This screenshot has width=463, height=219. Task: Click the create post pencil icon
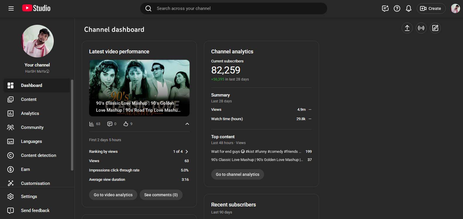click(x=435, y=28)
